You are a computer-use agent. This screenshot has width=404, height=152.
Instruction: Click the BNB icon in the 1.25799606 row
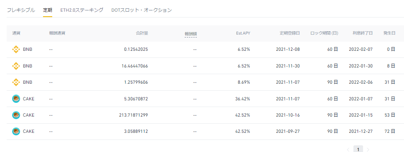point(16,82)
